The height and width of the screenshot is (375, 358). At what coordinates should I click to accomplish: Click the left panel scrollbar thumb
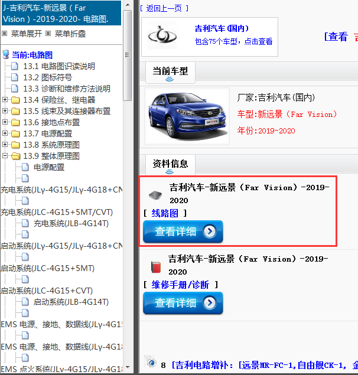click(128, 56)
